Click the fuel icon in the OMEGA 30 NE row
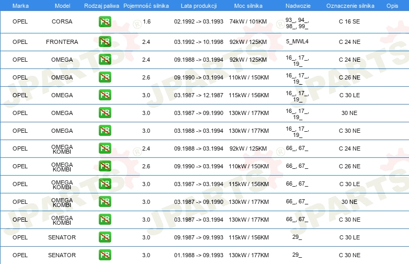Image resolution: width=409 pixels, height=264 pixels. click(x=105, y=112)
